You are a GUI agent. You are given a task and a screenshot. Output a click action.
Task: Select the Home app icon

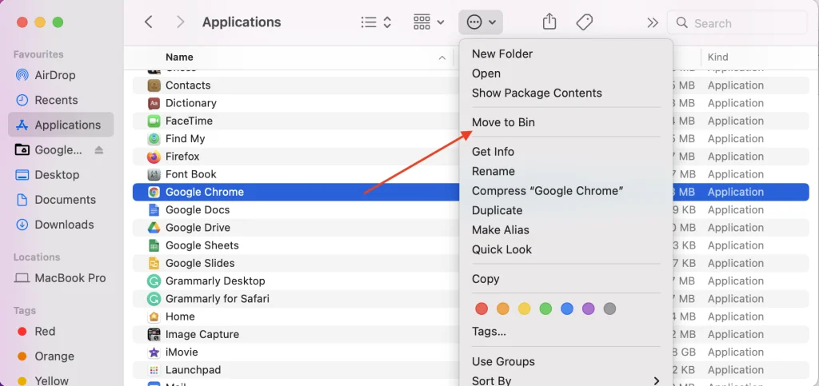(154, 316)
